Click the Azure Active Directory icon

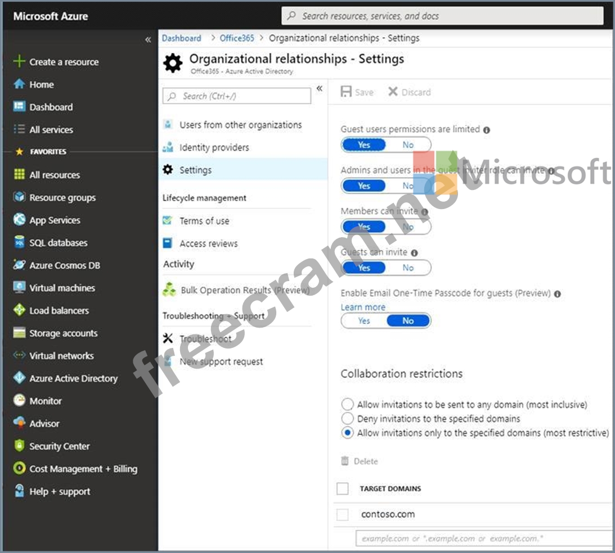[x=19, y=378]
